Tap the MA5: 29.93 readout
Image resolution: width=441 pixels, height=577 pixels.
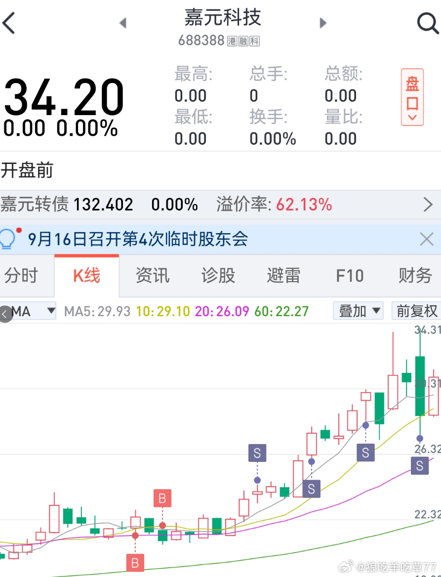point(97,312)
